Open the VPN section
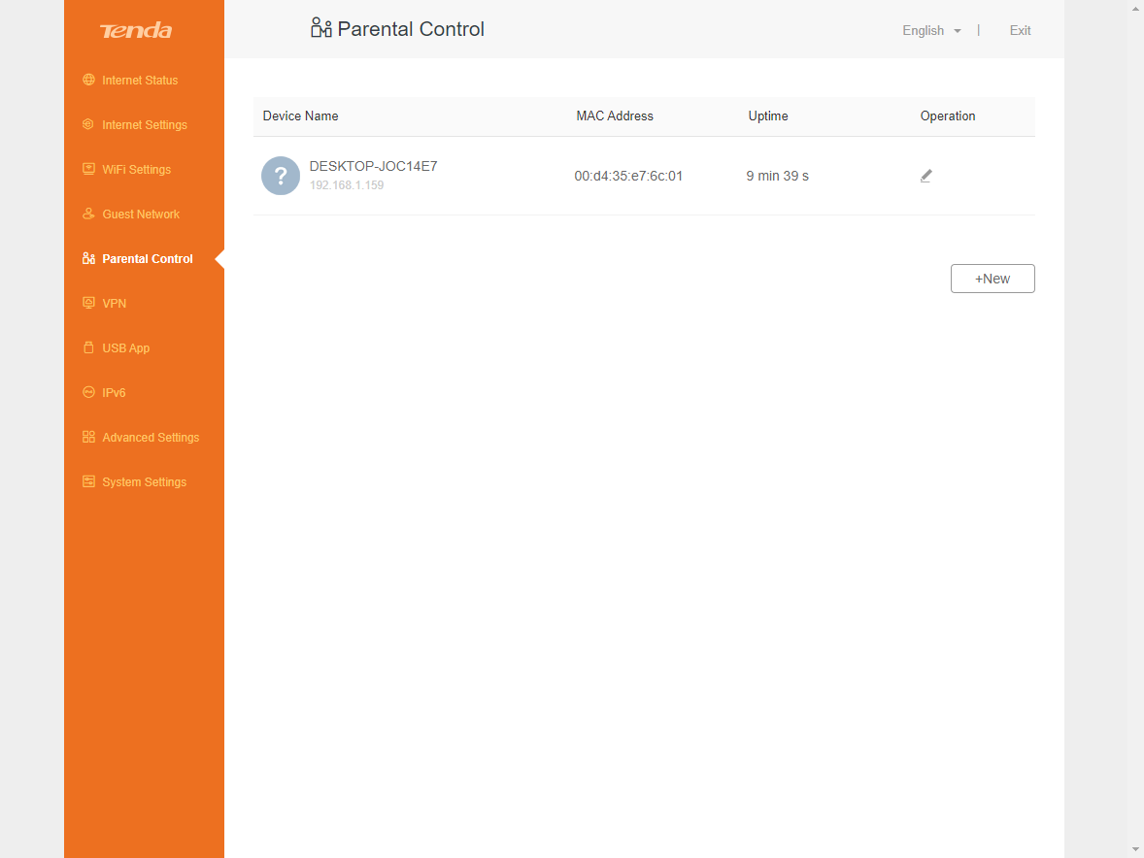Screen dimensions: 1144x858 point(114,303)
